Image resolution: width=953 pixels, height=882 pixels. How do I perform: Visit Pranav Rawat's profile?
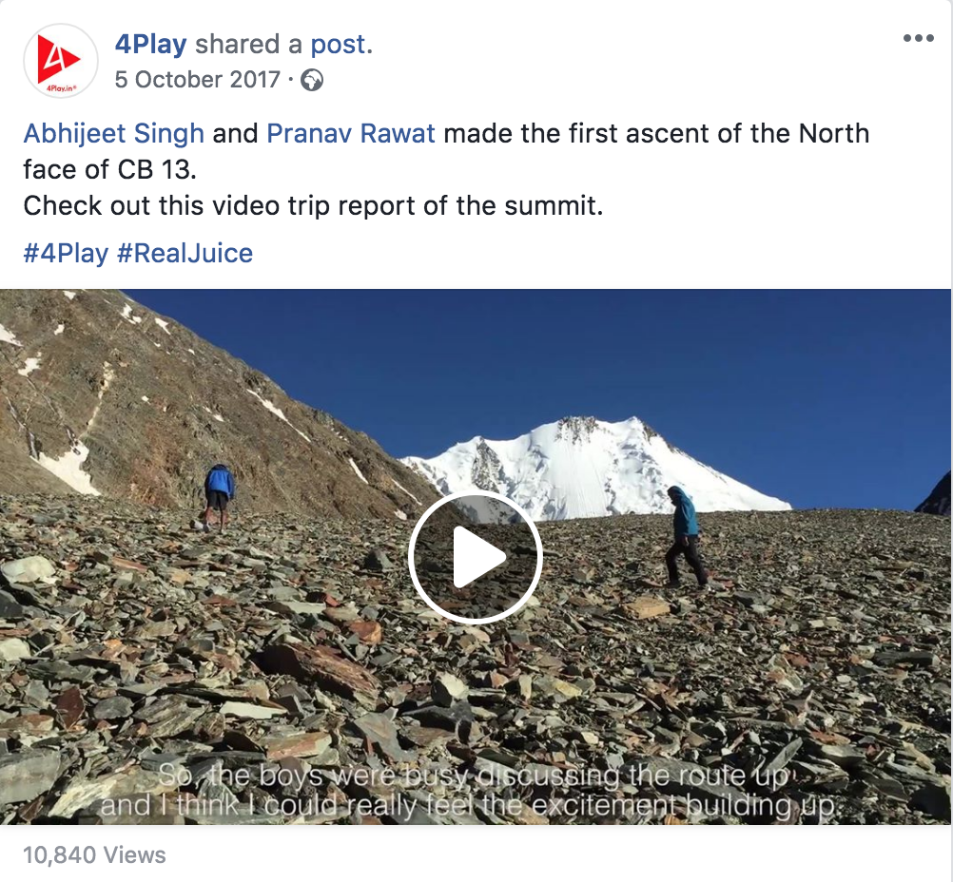pos(351,134)
